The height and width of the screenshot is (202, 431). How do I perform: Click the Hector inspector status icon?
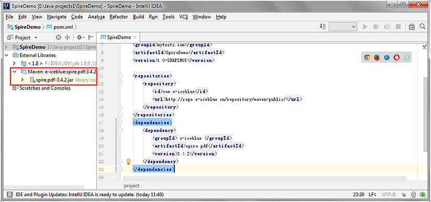tap(413, 195)
